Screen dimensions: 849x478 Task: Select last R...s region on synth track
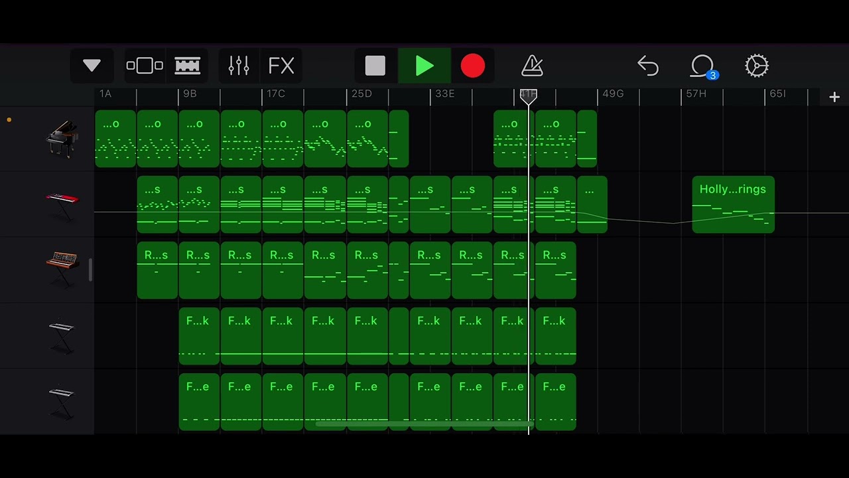556,270
